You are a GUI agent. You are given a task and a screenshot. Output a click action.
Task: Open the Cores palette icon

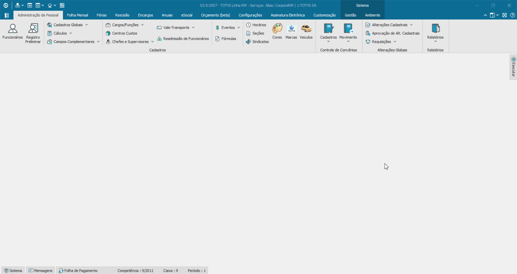[x=277, y=32]
